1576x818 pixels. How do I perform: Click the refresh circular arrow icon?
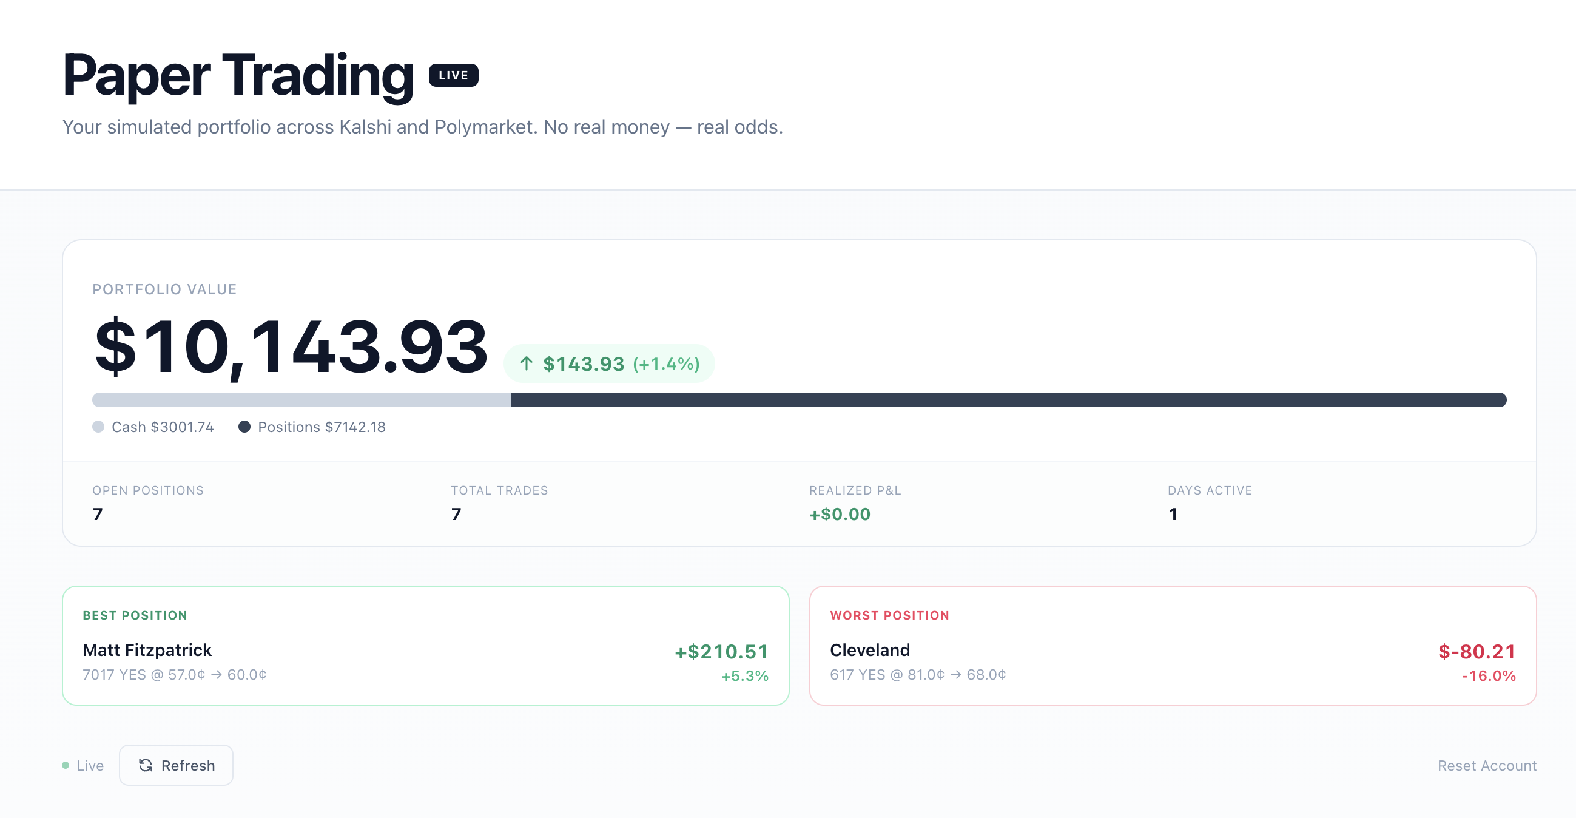146,765
